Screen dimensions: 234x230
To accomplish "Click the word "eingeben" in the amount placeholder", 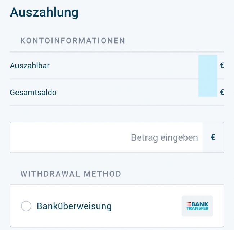I will tap(180, 137).
